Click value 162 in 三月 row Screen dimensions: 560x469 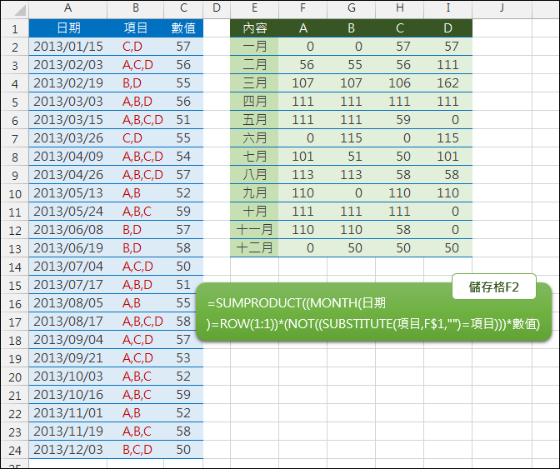tap(447, 83)
